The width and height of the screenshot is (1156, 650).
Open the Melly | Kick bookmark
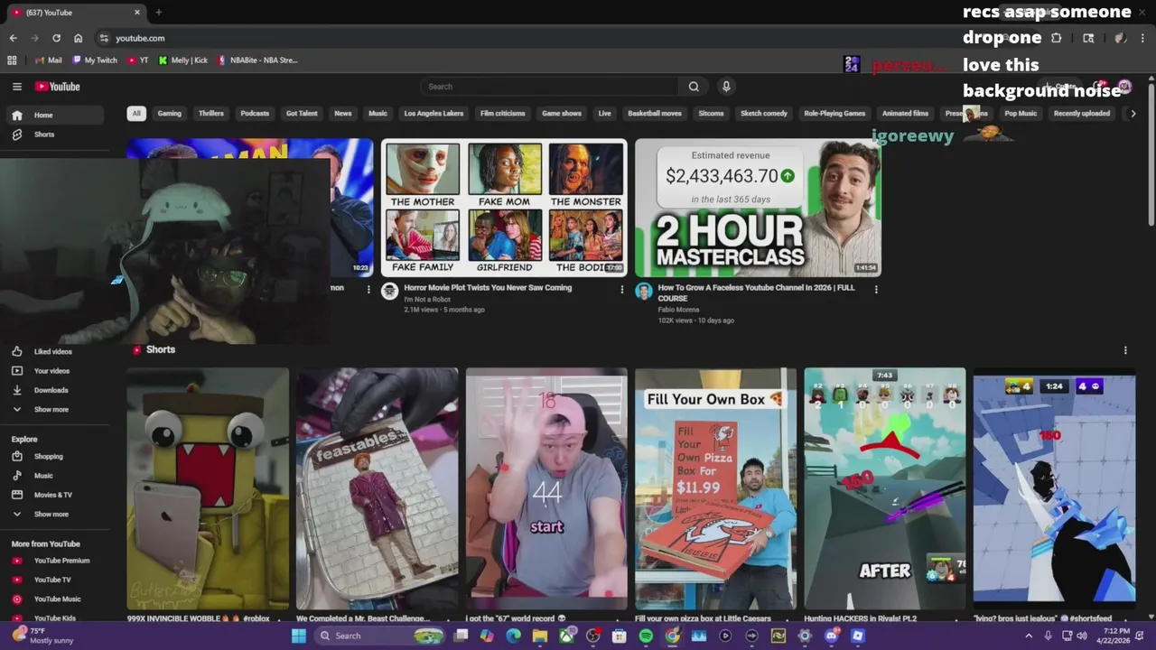182,60
